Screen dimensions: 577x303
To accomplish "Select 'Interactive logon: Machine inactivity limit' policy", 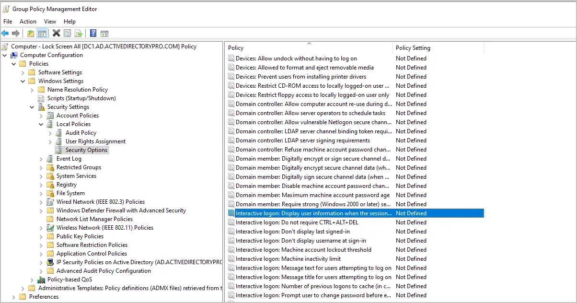I will pos(288,259).
